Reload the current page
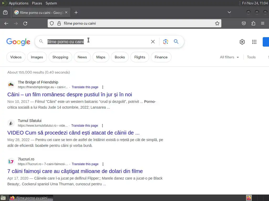 25,23
